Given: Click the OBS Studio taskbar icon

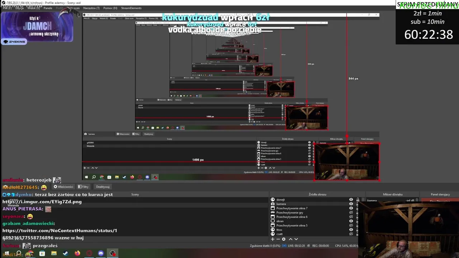Looking at the screenshot, I should [113, 253].
